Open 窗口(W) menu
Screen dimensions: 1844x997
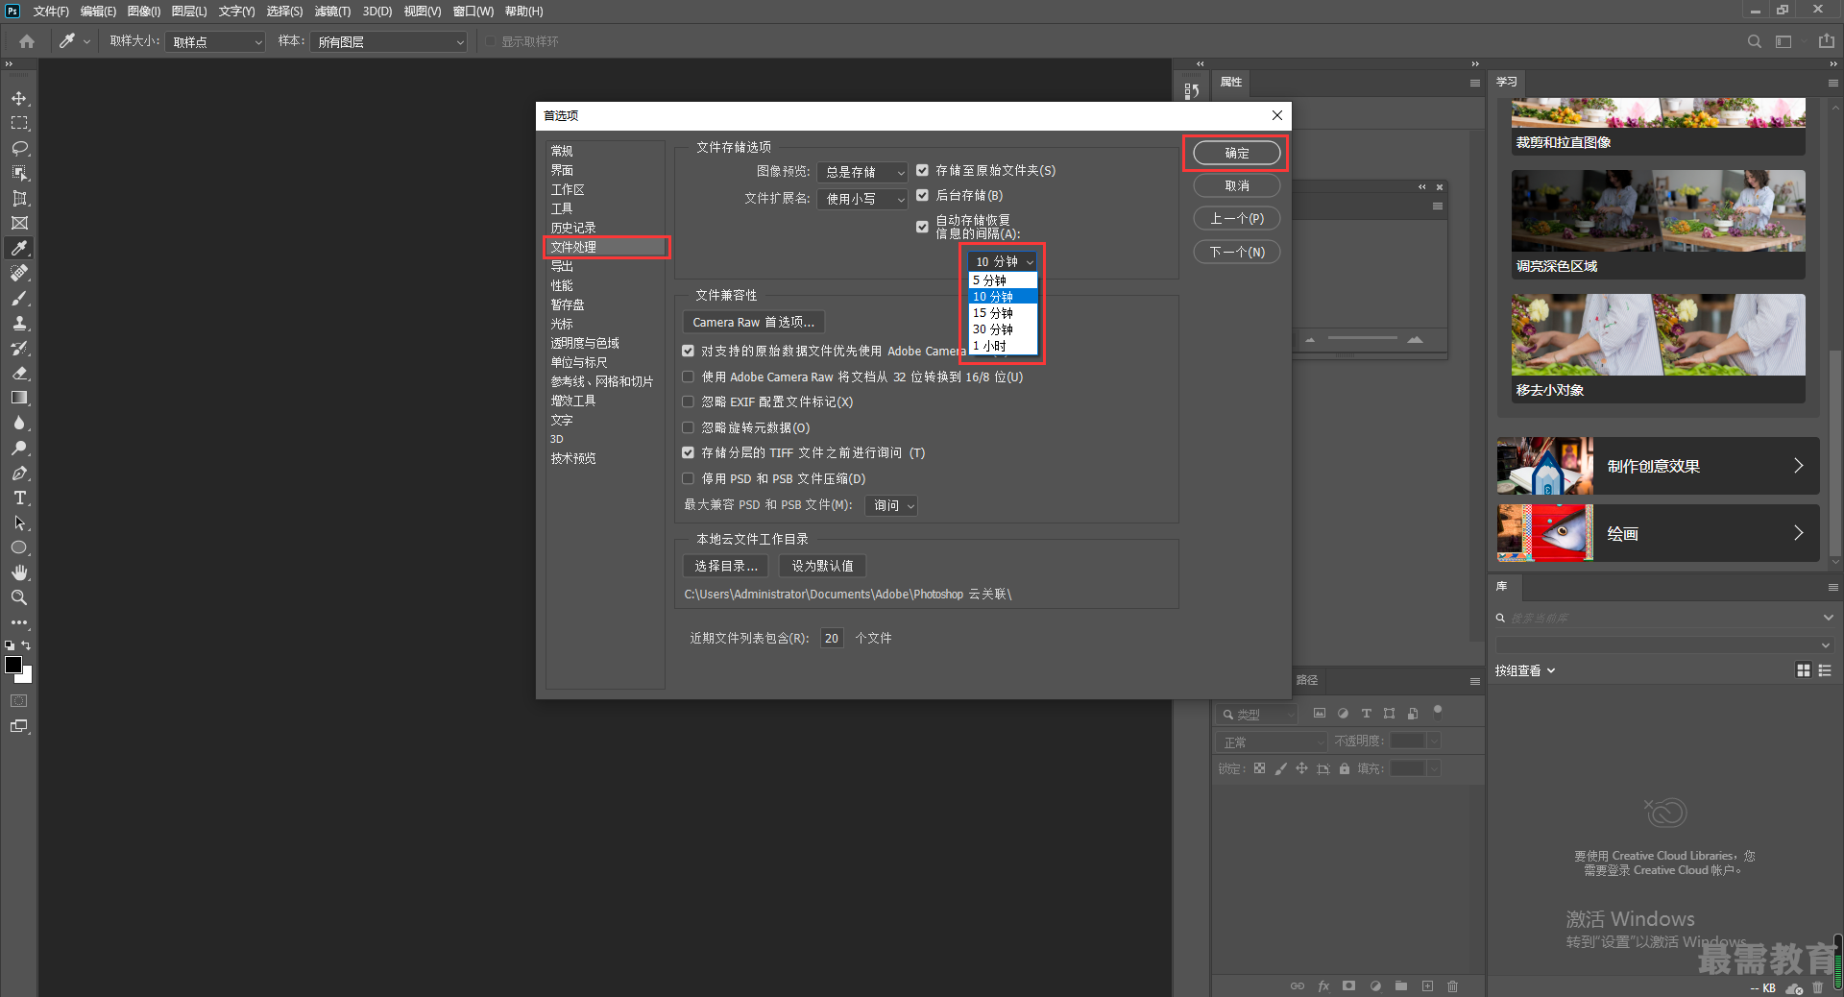[473, 12]
